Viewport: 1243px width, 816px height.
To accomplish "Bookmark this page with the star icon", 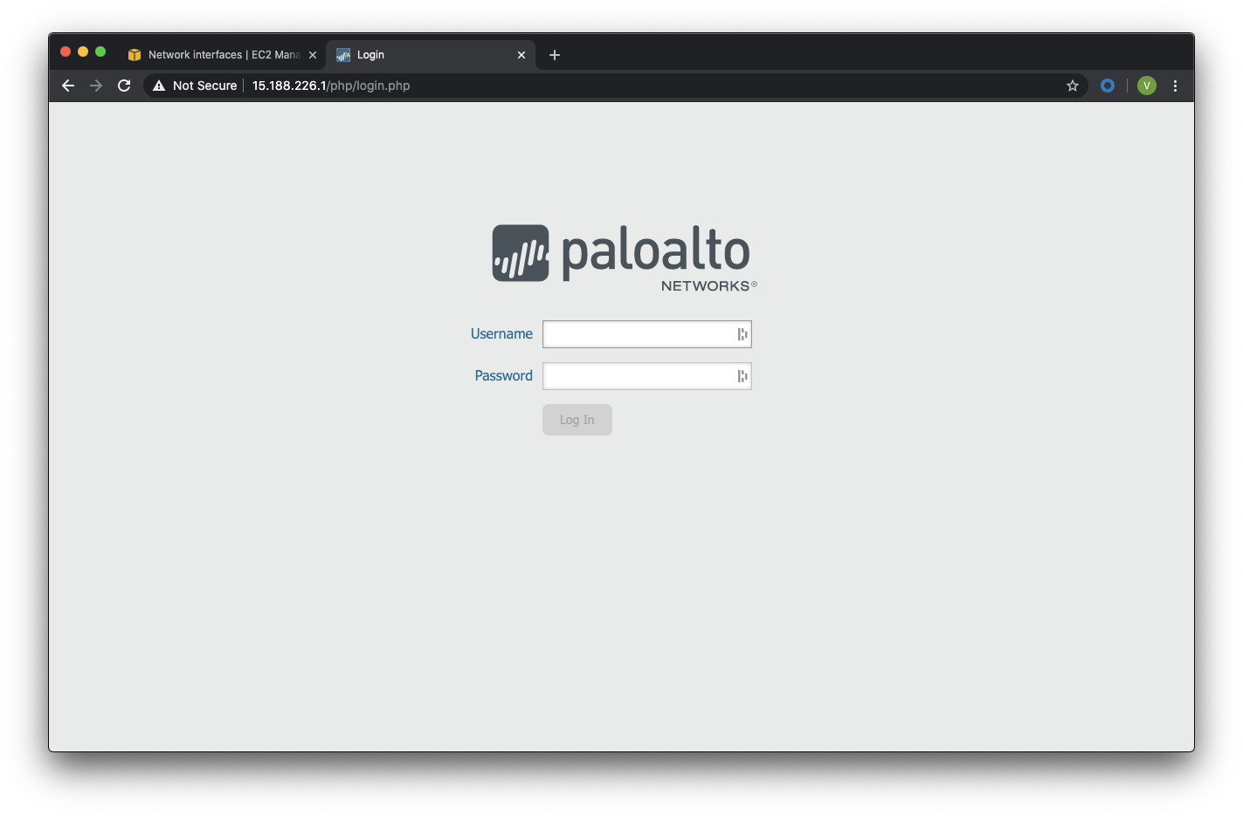I will point(1073,86).
